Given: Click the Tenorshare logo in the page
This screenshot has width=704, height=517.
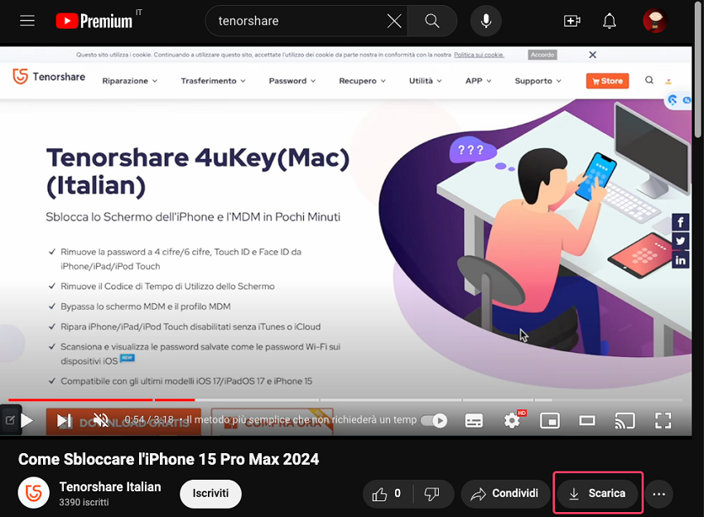Looking at the screenshot, I should (x=49, y=76).
